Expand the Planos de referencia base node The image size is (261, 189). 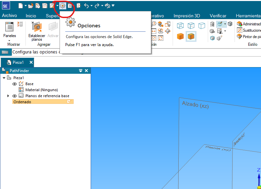click(8, 96)
